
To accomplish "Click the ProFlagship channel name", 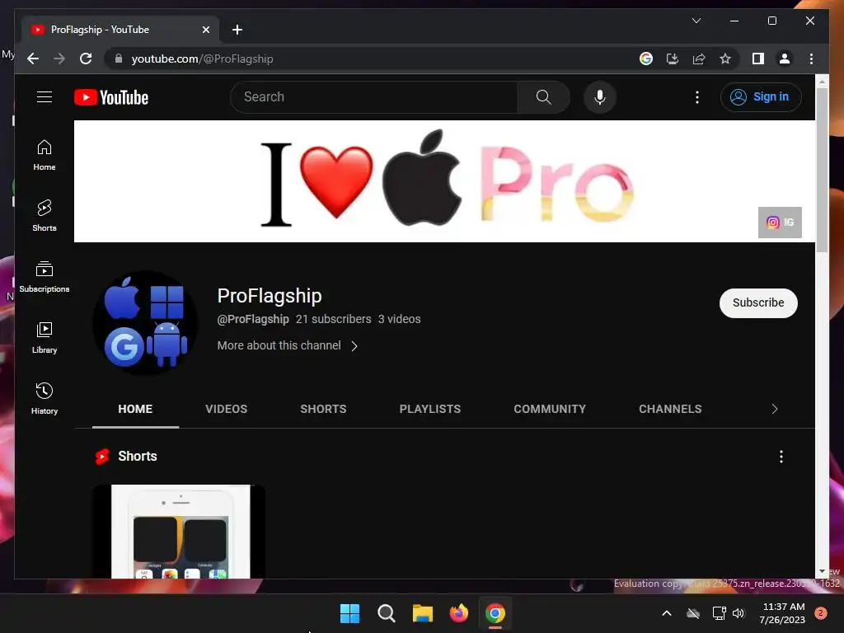I will (270, 296).
